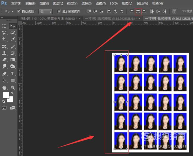Open the 图像(I) menu

click(x=44, y=4)
